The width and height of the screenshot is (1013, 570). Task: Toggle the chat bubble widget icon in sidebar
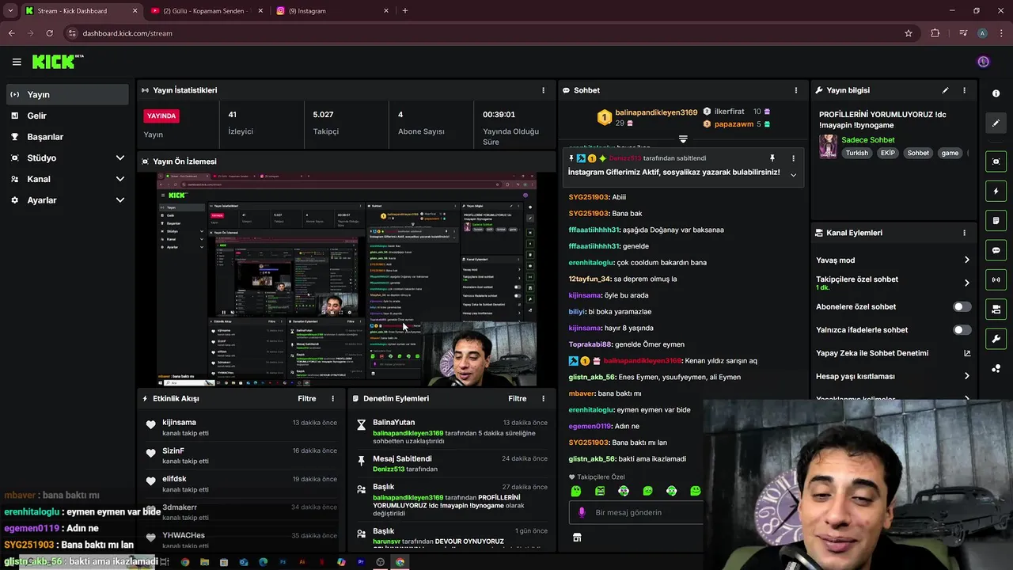pos(996,250)
